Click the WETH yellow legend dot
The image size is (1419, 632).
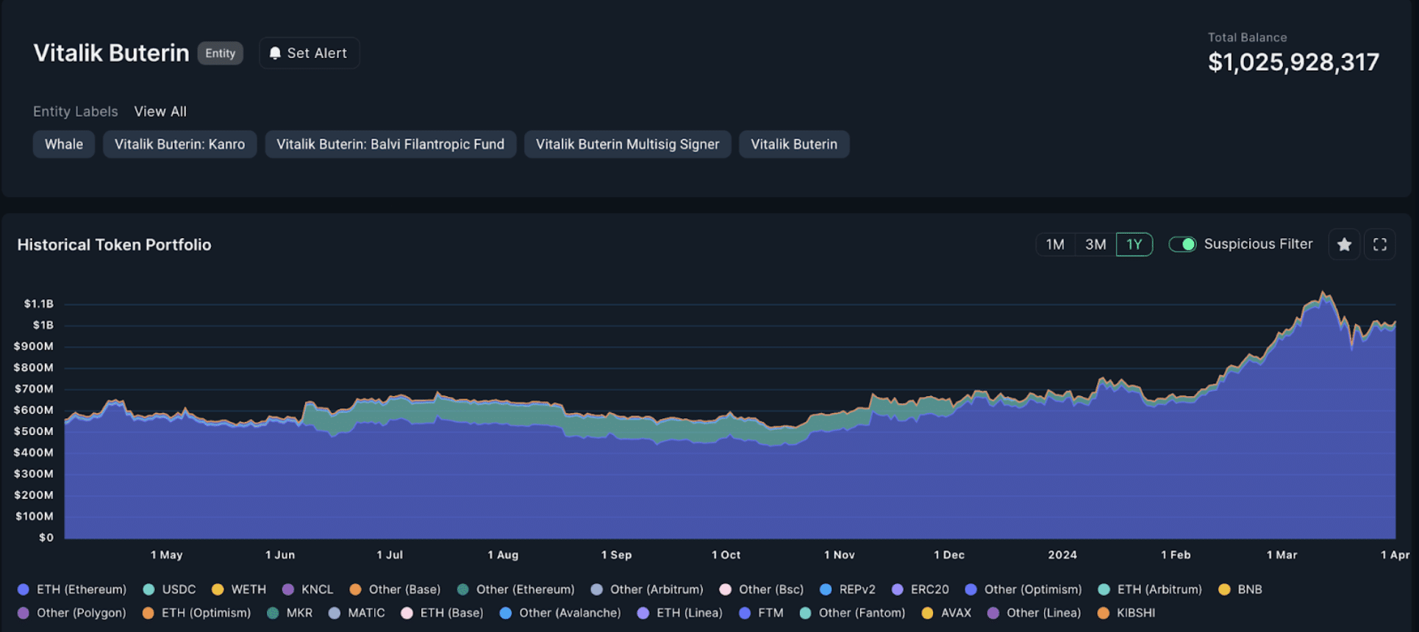tap(218, 589)
